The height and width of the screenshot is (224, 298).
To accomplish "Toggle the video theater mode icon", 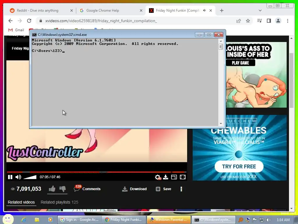I will pos(174,177).
